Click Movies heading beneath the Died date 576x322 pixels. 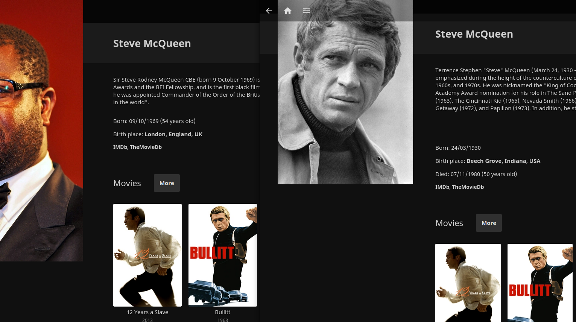click(x=449, y=223)
